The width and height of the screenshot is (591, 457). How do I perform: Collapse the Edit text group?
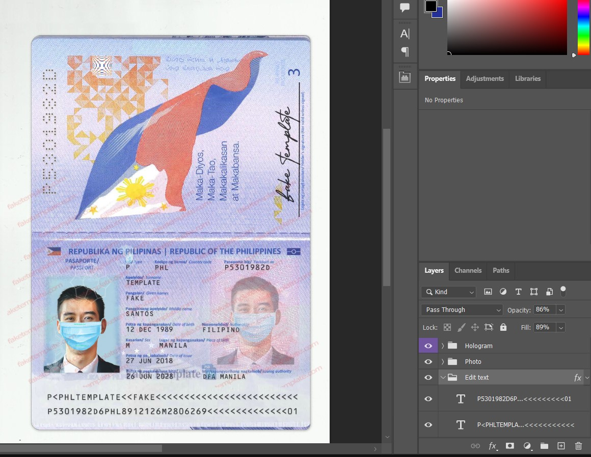(x=443, y=377)
